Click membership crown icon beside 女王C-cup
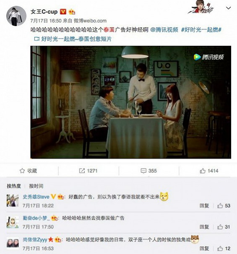237x254 pixels. [x=72, y=12]
